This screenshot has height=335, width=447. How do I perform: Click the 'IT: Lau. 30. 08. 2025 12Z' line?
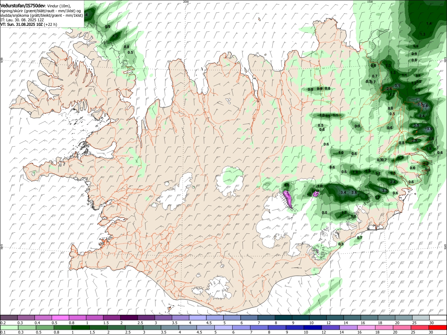(x=22, y=20)
